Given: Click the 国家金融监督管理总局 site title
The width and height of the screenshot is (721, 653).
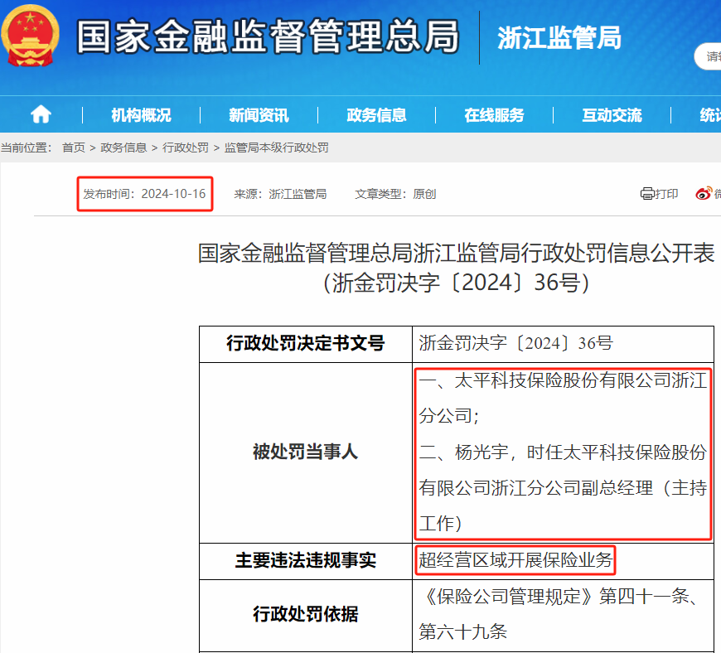Looking at the screenshot, I should tap(267, 37).
